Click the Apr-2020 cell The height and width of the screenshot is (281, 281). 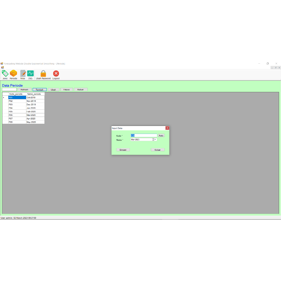35,119
